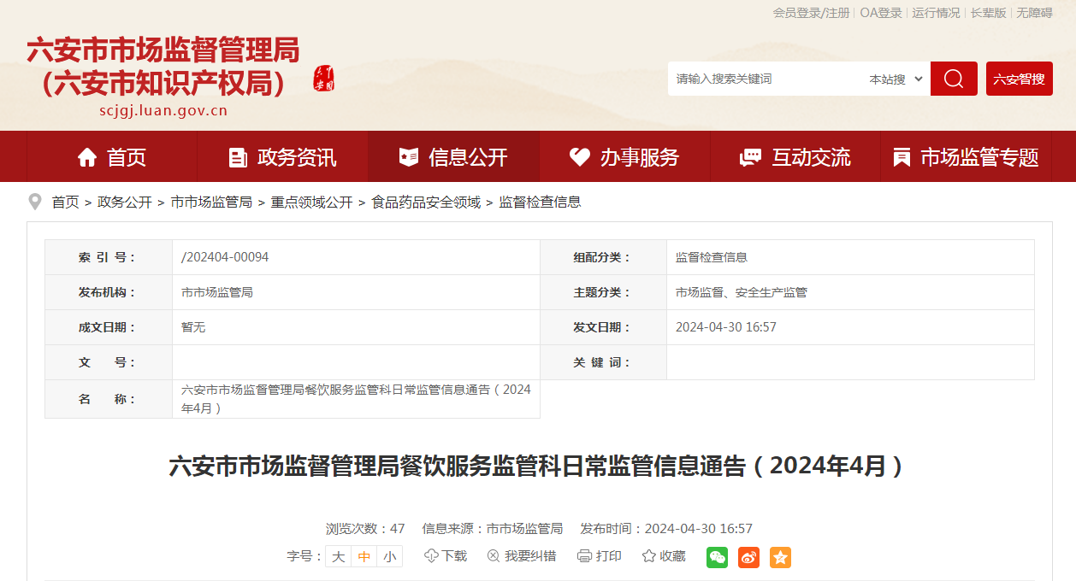Viewport: 1076px width, 581px height.
Task: Switch to 长辈版 elder mode
Action: [988, 13]
